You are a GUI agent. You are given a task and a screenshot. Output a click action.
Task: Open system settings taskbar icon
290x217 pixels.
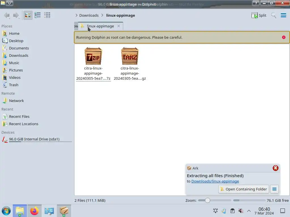click(x=49, y=211)
